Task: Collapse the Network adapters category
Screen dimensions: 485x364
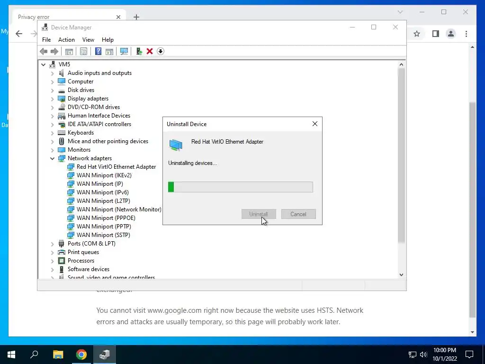Action: pos(52,158)
